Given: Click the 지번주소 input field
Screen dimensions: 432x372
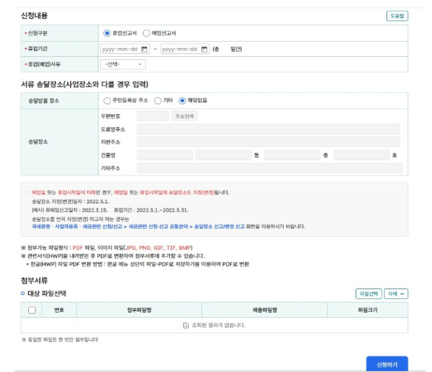Looking at the screenshot, I should 268,142.
